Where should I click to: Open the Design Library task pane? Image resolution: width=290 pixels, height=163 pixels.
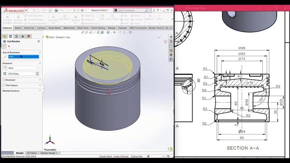[171, 41]
